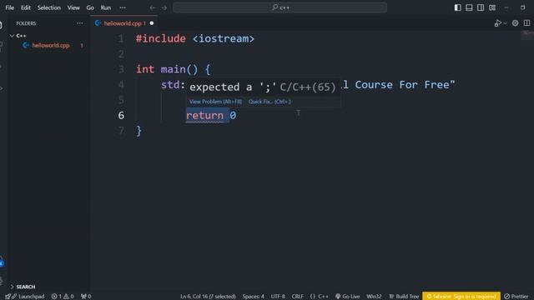
Task: Click the 'return' keyword on line 6
Action: coord(204,116)
